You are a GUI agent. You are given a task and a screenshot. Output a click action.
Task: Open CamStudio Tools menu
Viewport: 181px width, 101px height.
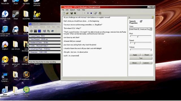pos(48,27)
